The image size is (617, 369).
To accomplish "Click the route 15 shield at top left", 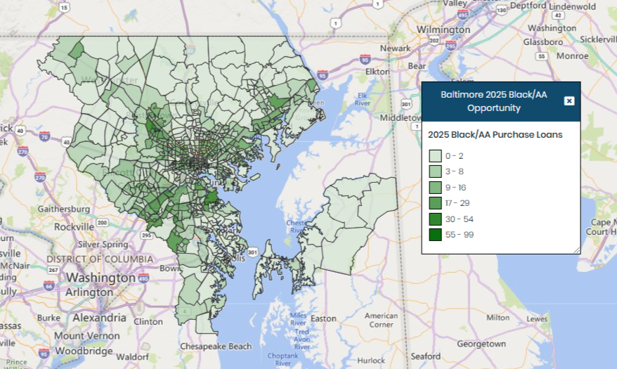I will [x=64, y=7].
